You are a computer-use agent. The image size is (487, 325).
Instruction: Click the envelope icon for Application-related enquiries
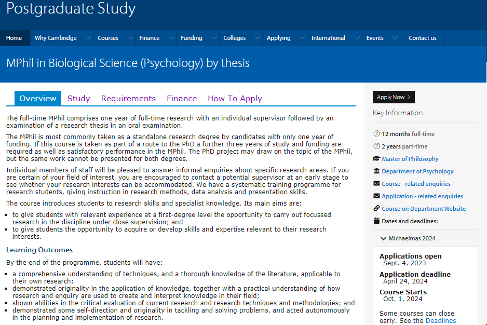376,196
